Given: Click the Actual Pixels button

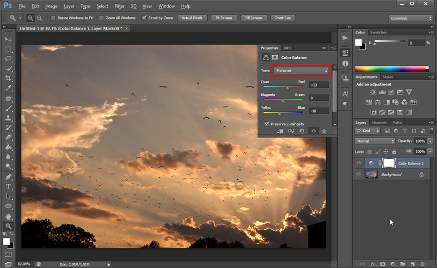Looking at the screenshot, I should coord(192,18).
